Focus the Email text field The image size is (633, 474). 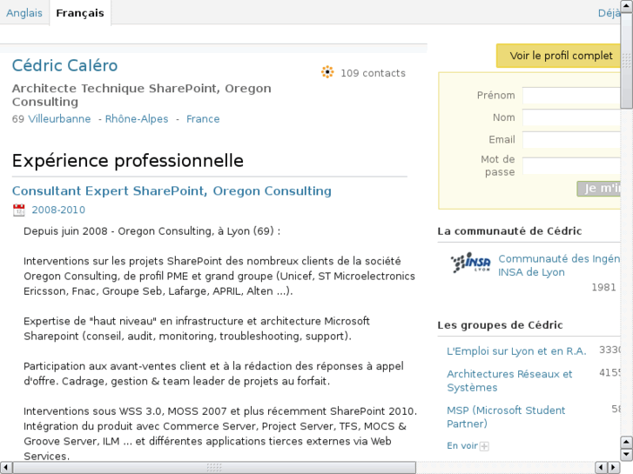tap(570, 140)
